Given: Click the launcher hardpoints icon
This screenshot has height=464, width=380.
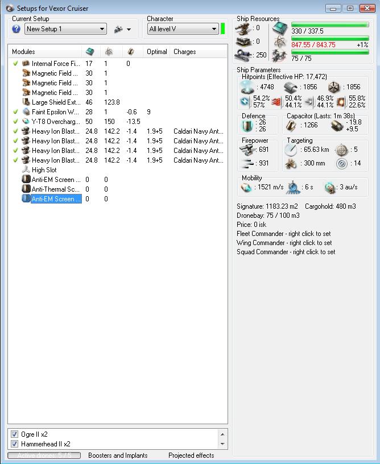Looking at the screenshot, I should click(244, 42).
